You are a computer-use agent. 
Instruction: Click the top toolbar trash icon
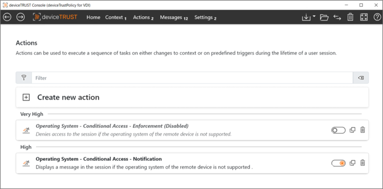click(350, 17)
